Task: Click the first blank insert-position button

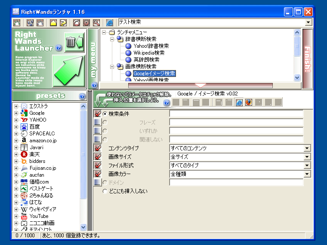Action: coord(176,102)
